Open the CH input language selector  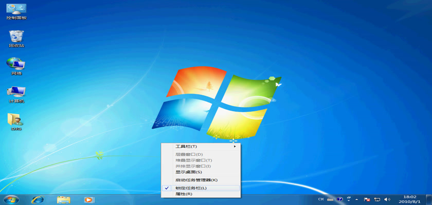pos(321,199)
